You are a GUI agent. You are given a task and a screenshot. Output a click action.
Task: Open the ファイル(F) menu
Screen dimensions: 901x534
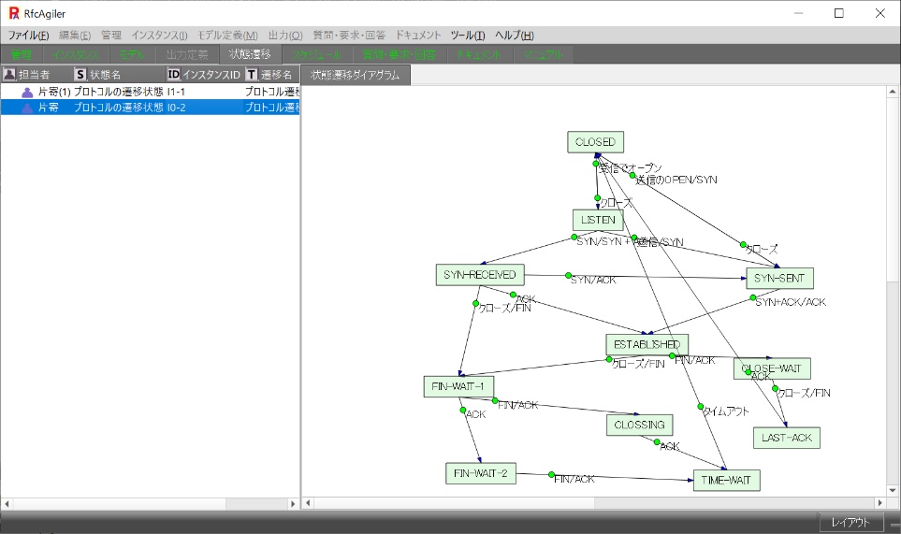point(28,35)
